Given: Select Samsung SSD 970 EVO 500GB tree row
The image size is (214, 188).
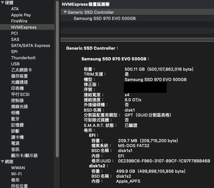Looking at the screenshot, I should click(137, 18).
